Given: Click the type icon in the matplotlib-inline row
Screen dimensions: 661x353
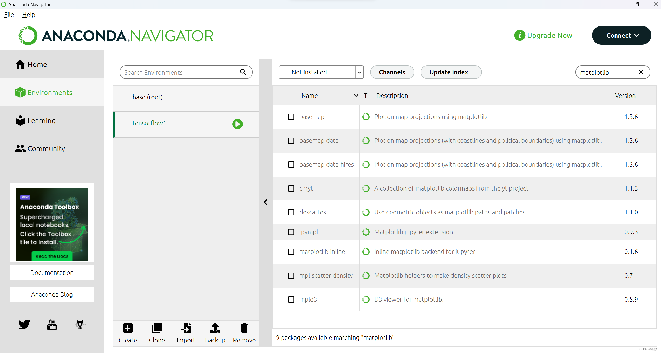Looking at the screenshot, I should pyautogui.click(x=366, y=252).
